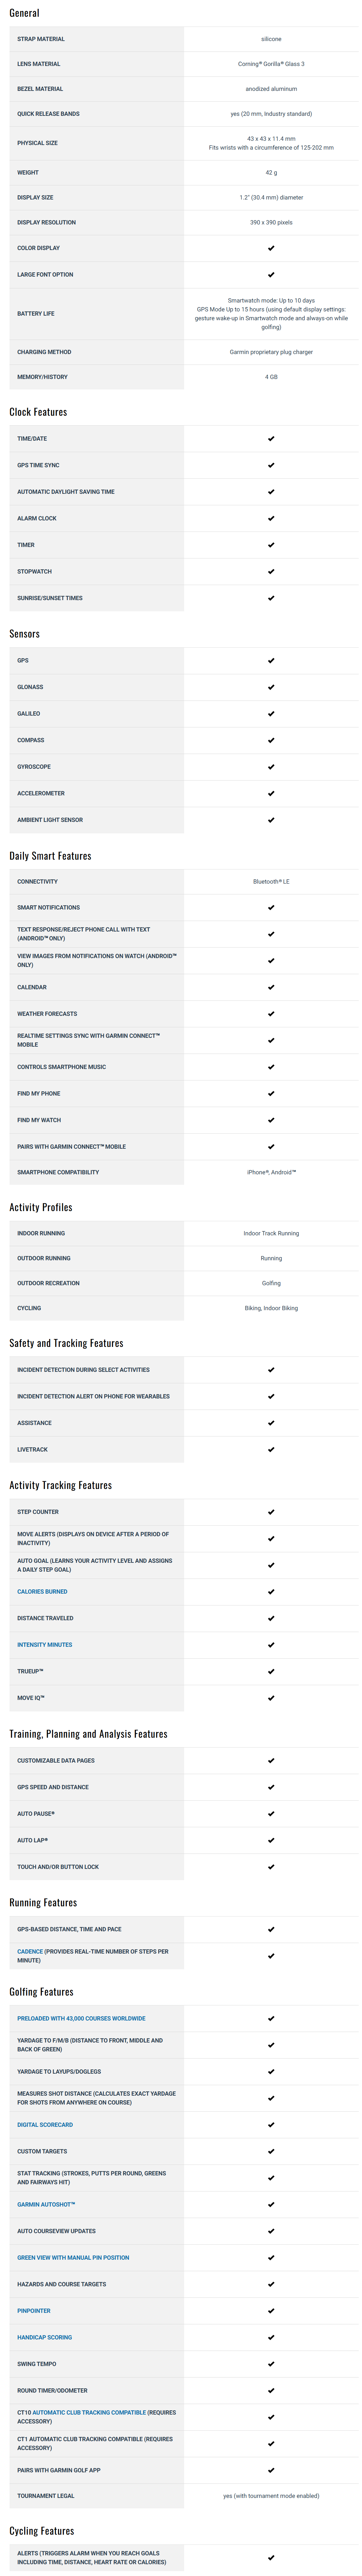Click the Cadence glossary link
The height and width of the screenshot is (2576, 362).
point(30,1951)
